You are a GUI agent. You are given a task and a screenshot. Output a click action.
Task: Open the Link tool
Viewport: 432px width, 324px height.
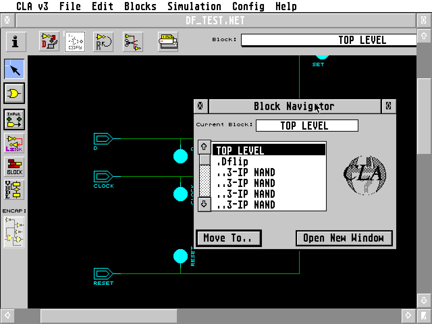[x=14, y=143]
